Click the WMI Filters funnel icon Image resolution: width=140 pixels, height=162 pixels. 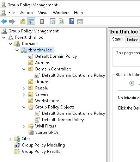click(x=31, y=126)
